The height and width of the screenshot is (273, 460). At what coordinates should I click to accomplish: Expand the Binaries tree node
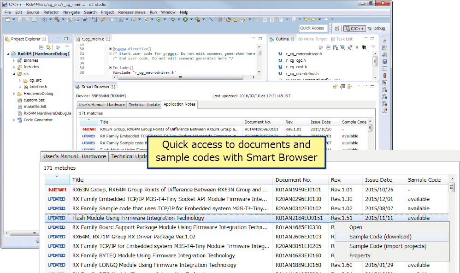coord(14,60)
